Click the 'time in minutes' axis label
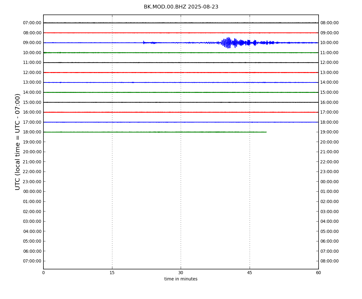This screenshot has width=362, height=299. click(181, 279)
